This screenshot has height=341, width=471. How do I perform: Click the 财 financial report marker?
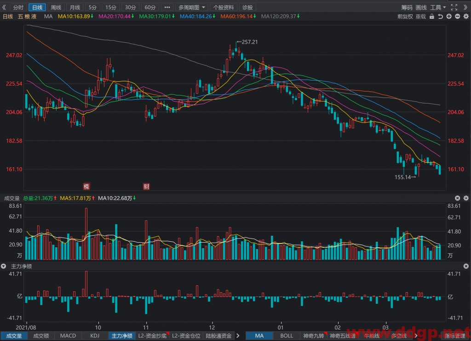click(146, 187)
